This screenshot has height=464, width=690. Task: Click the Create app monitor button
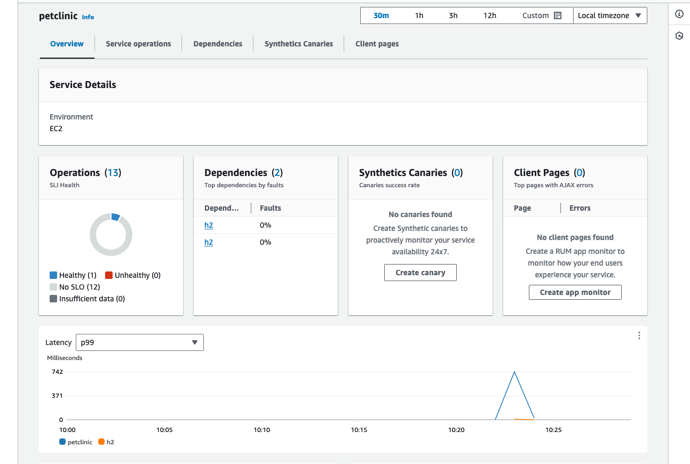coord(575,292)
